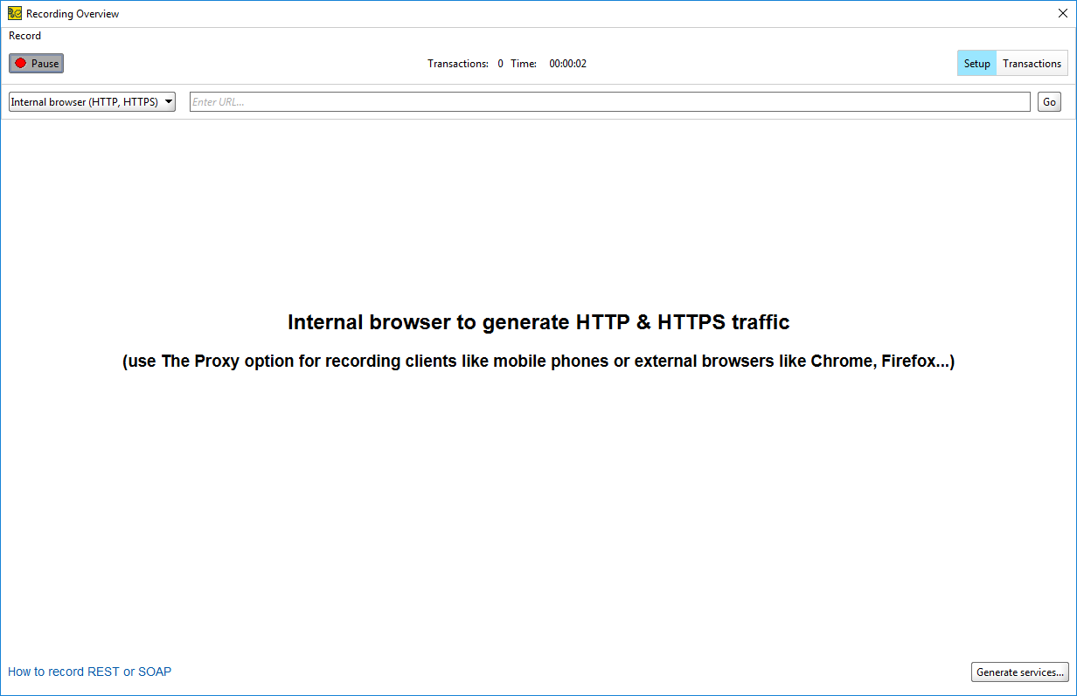Screen dimensions: 1077x696
Task: Click the Time: label beside the timer
Action: tap(524, 64)
